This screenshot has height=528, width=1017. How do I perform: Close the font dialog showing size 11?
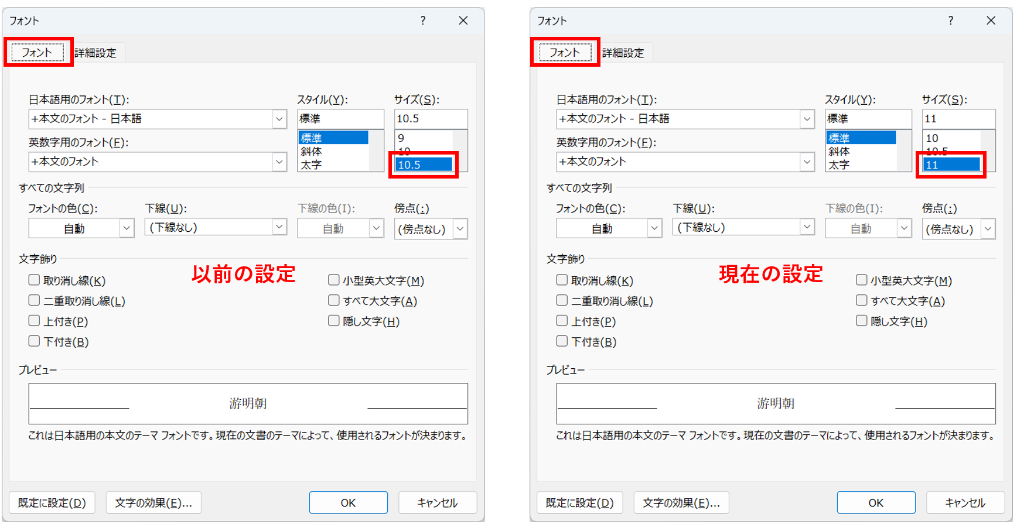pyautogui.click(x=991, y=20)
